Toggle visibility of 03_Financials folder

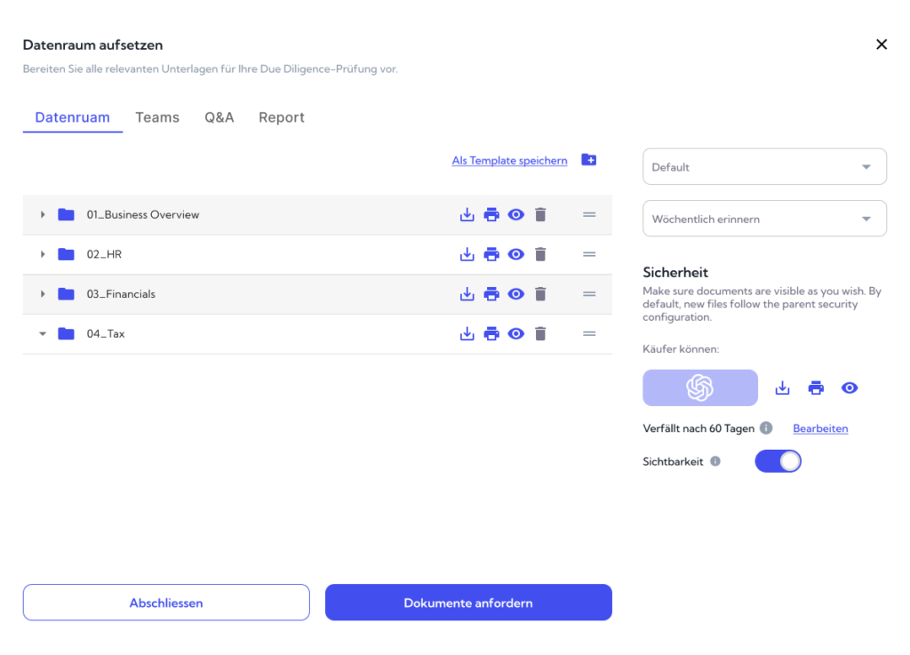click(515, 294)
